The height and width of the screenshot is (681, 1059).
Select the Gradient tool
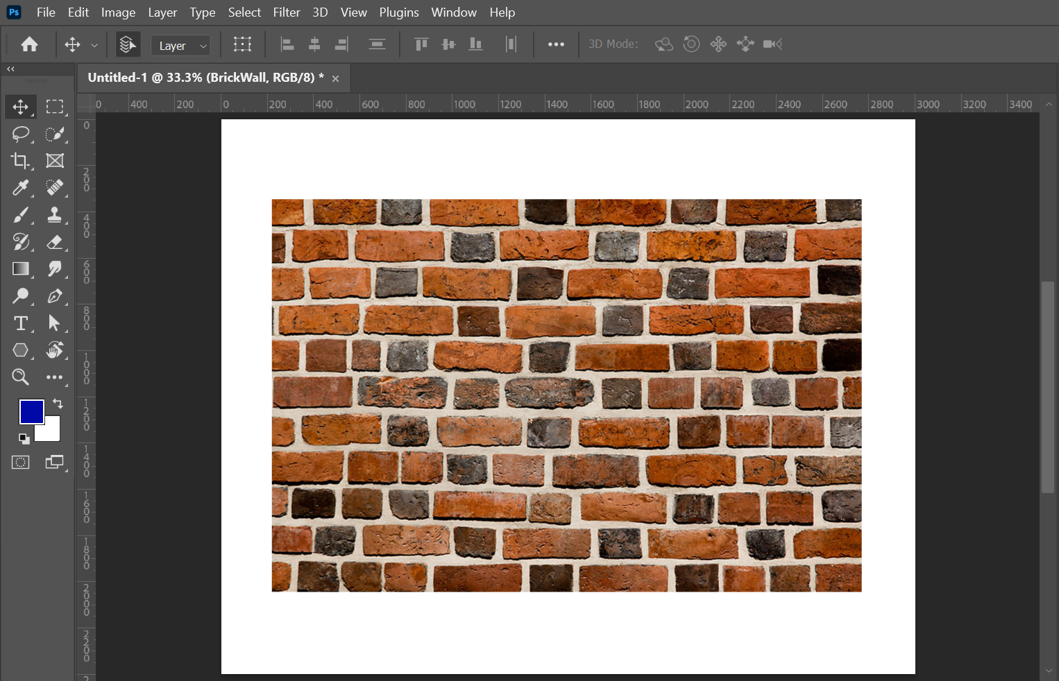pyautogui.click(x=20, y=269)
